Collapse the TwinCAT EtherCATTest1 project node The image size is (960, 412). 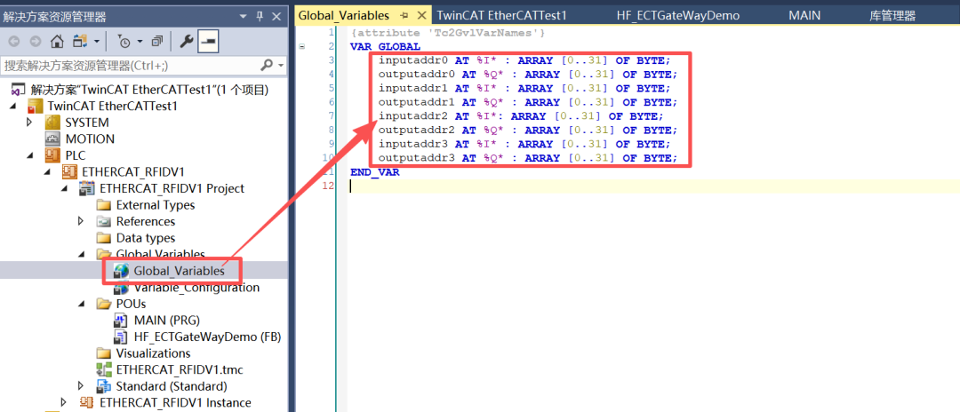(12, 107)
